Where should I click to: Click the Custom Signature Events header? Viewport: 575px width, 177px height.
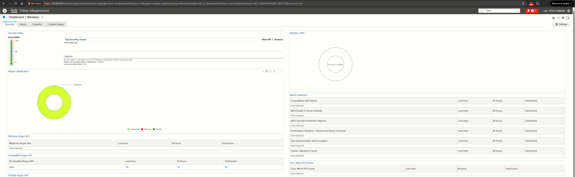(x=304, y=151)
